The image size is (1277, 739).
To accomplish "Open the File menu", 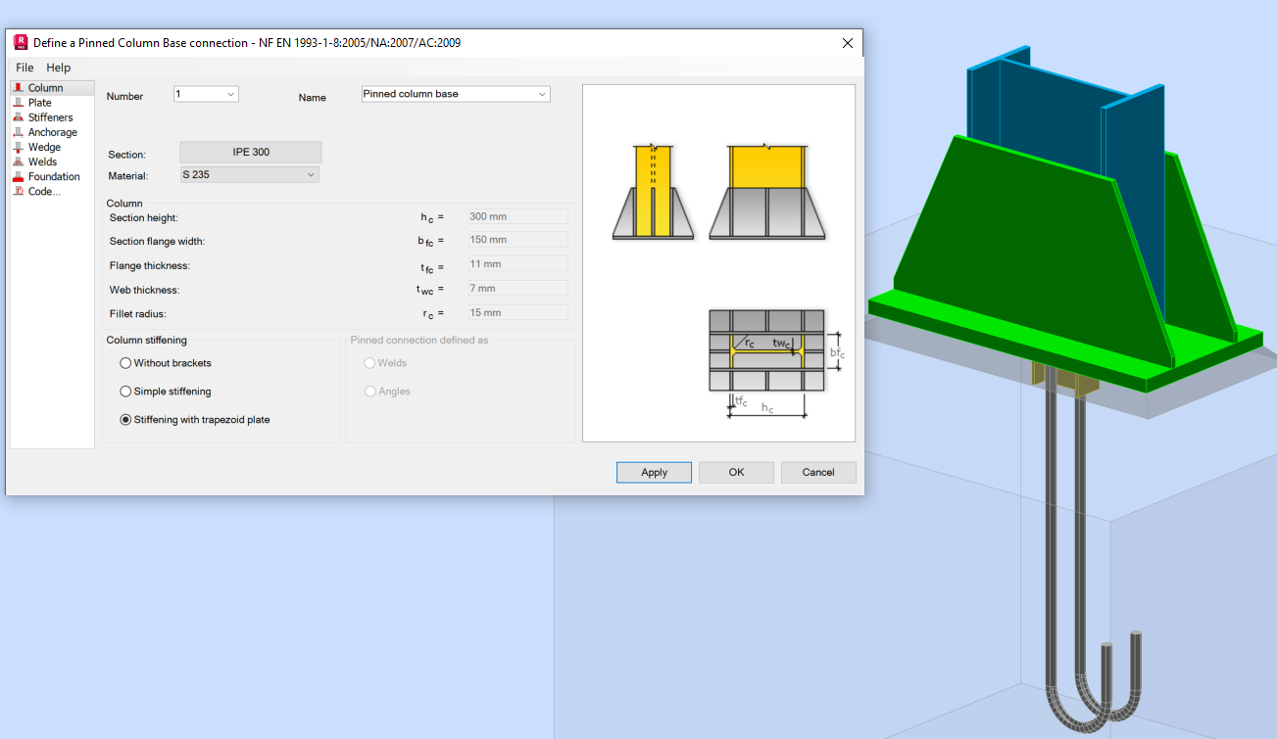I will pos(25,68).
